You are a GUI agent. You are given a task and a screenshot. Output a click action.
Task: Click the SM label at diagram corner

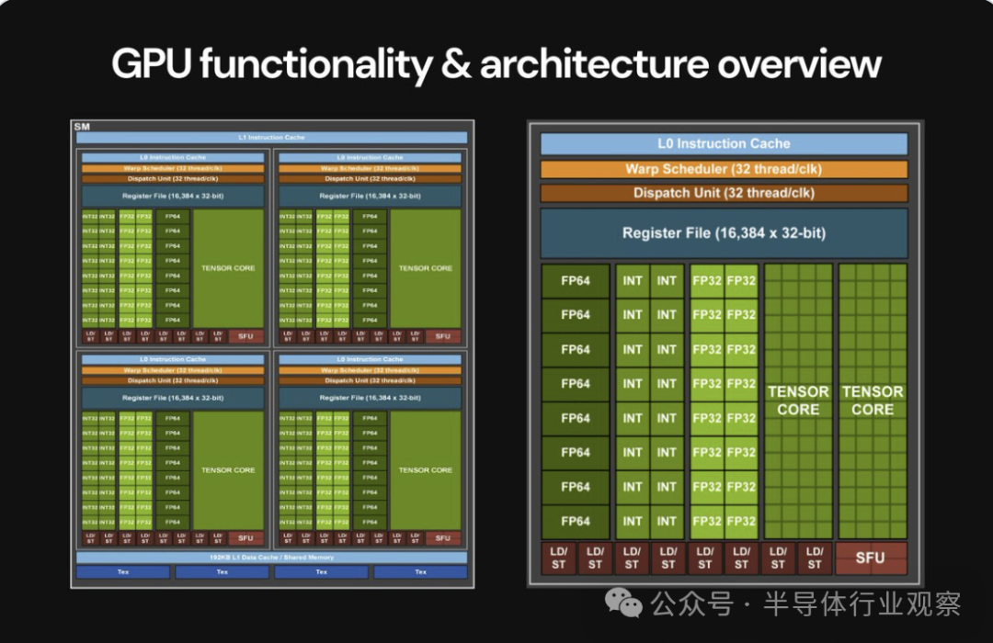coord(82,127)
